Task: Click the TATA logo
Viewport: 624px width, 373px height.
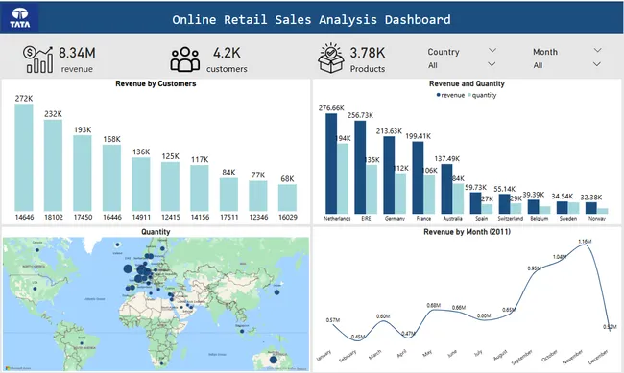Action: [x=19, y=18]
